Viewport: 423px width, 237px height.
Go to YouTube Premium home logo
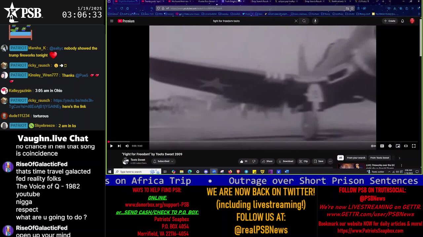point(126,21)
